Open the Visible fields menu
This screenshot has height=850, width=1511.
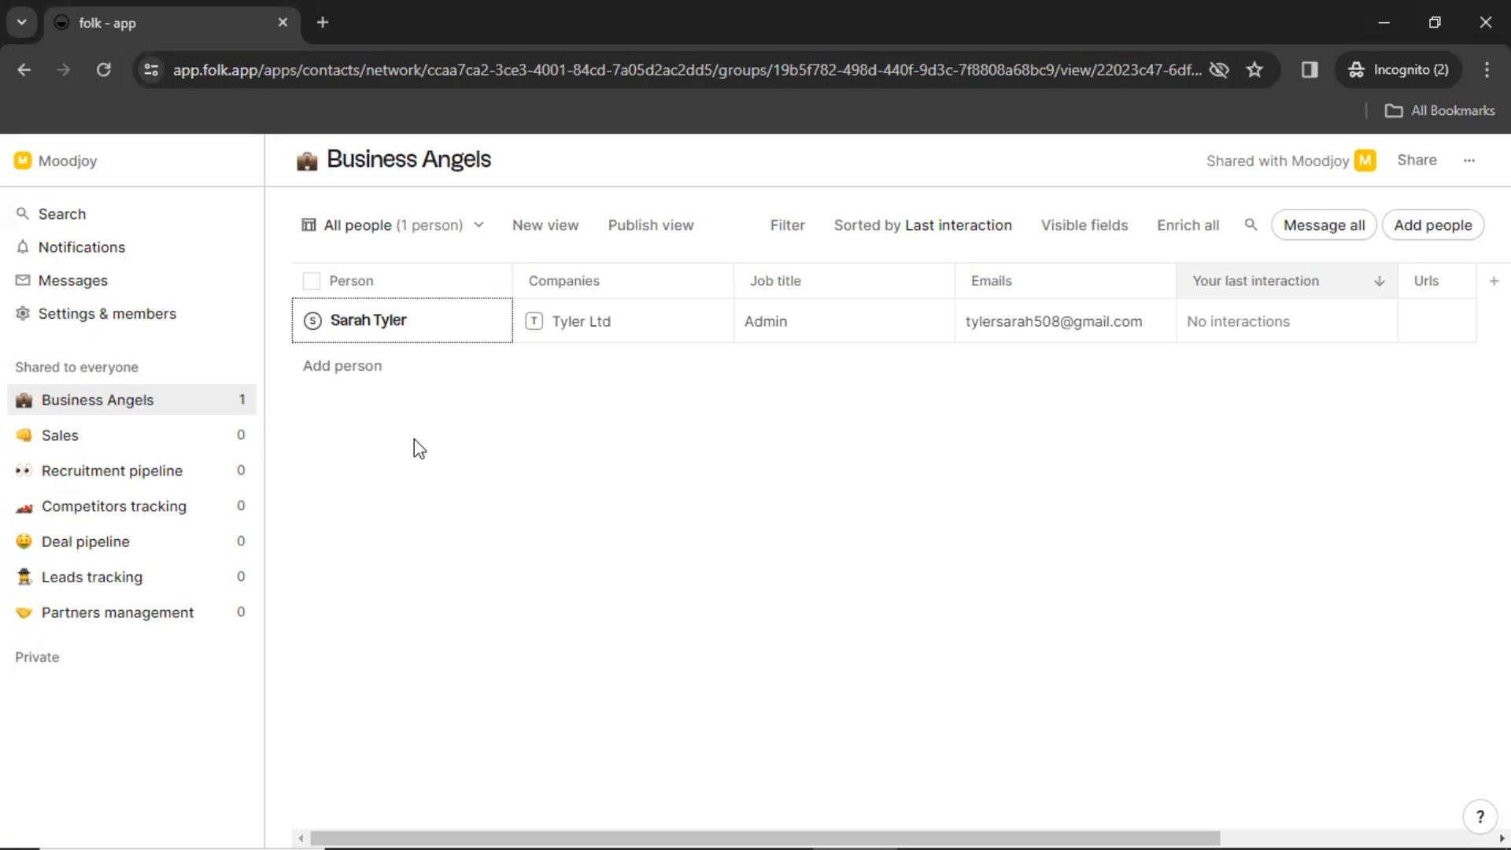1084,225
